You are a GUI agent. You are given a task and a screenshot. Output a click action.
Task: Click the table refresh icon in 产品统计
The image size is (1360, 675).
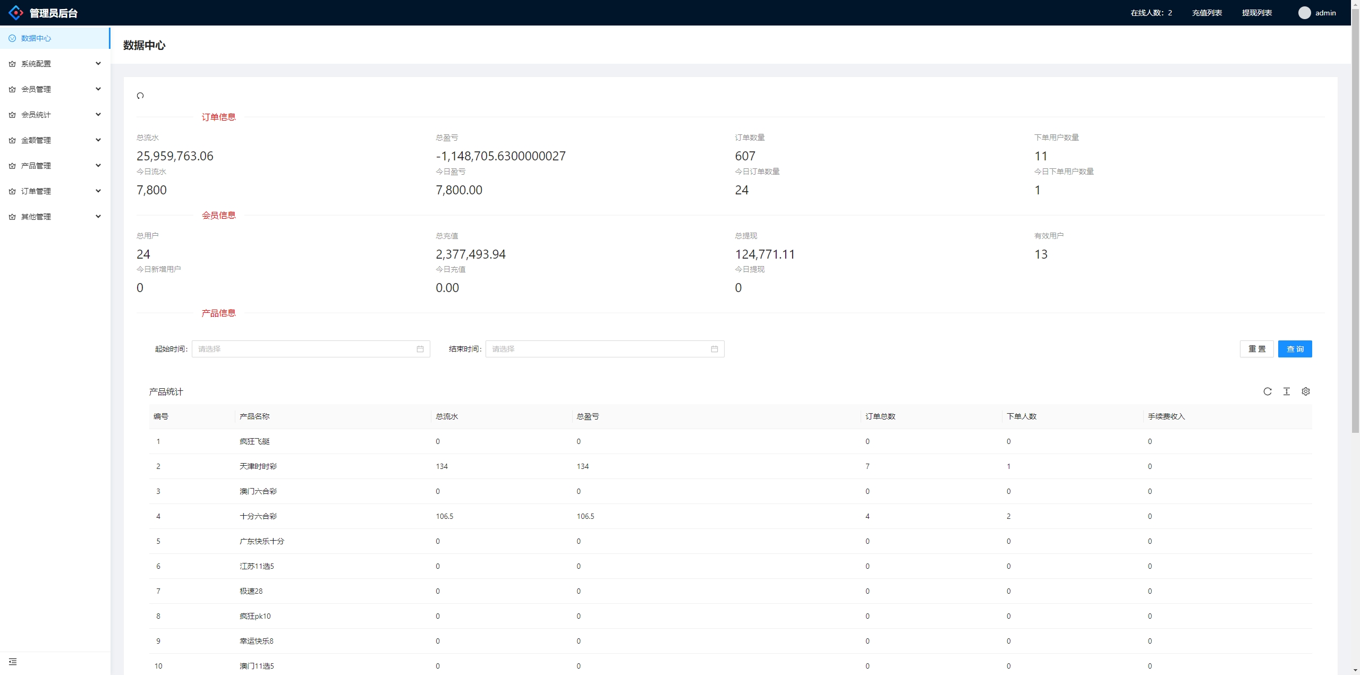tap(1267, 391)
